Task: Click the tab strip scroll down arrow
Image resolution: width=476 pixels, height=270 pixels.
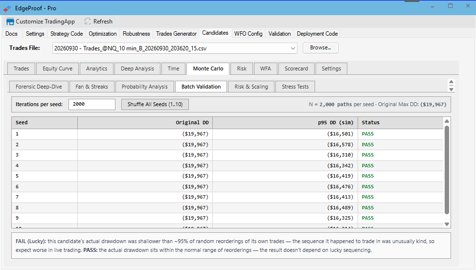Action: 451,89
